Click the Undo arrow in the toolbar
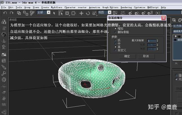This screenshot has height=115, width=182. pyautogui.click(x=5, y=13)
